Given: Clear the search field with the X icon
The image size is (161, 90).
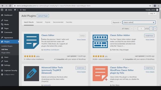Looking at the screenshot, I should pos(153,22).
